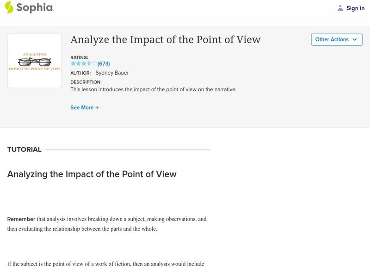Open the lesson thumbnail with glasses image
This screenshot has height=267, width=370.
34,61
